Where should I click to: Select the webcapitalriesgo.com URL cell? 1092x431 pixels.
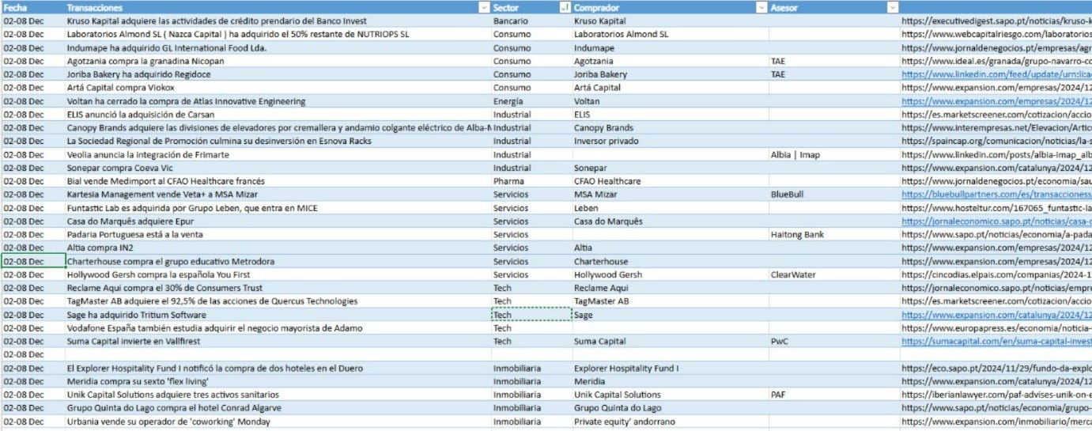click(x=996, y=34)
